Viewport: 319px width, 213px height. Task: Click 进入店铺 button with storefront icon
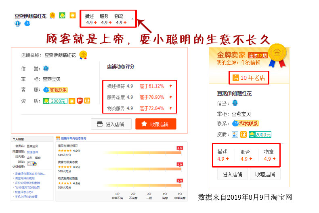(x=111, y=124)
